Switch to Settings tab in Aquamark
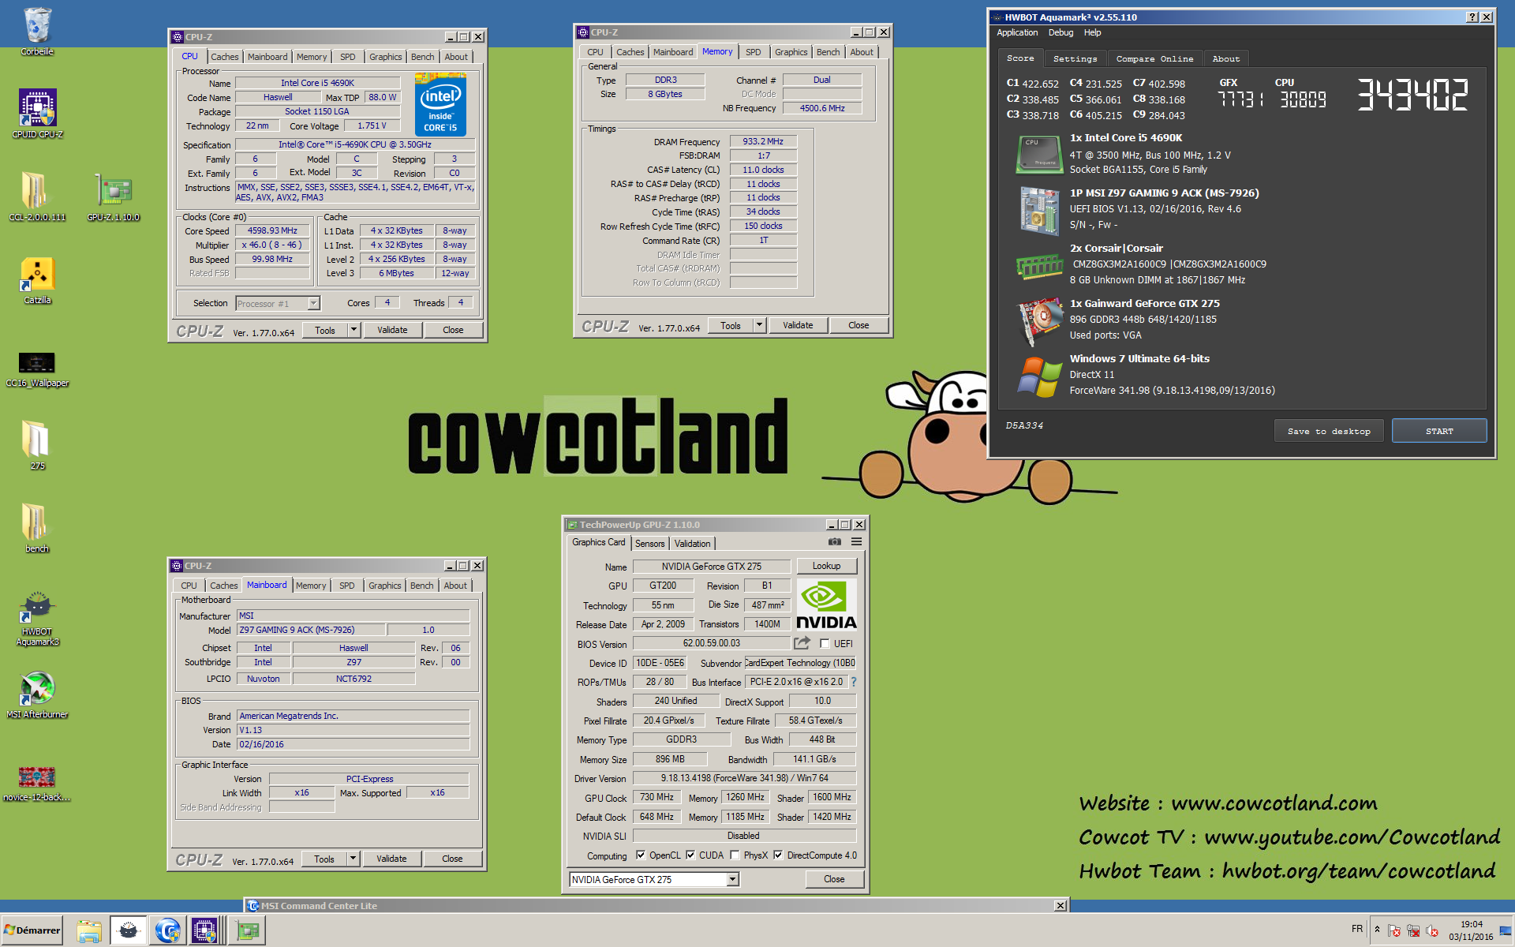 [1075, 59]
